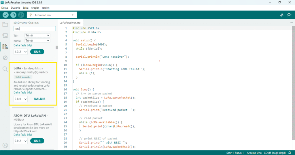The height and width of the screenshot is (155, 295).
Task: Open the Araçlar menu
Action: point(35,8)
